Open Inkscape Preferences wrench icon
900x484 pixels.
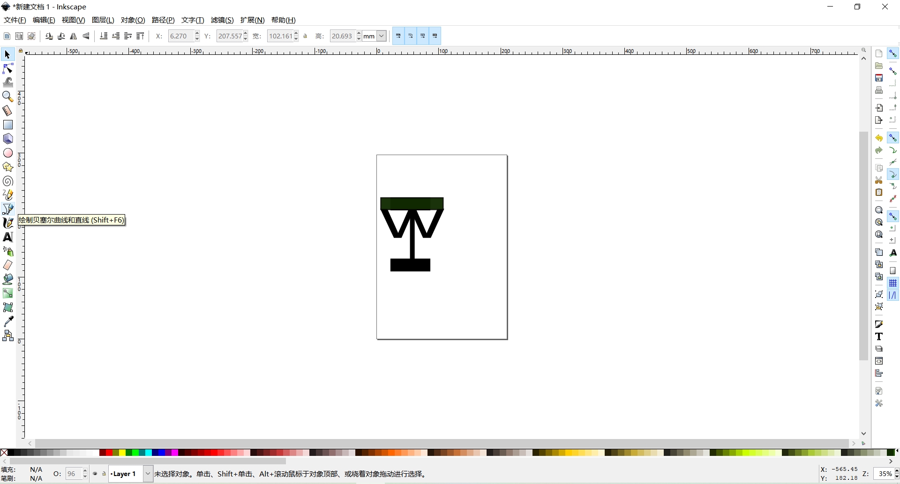point(879,403)
